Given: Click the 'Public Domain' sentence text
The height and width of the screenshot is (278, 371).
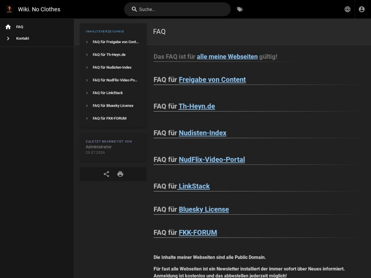Looking at the screenshot, I should coord(210,257).
